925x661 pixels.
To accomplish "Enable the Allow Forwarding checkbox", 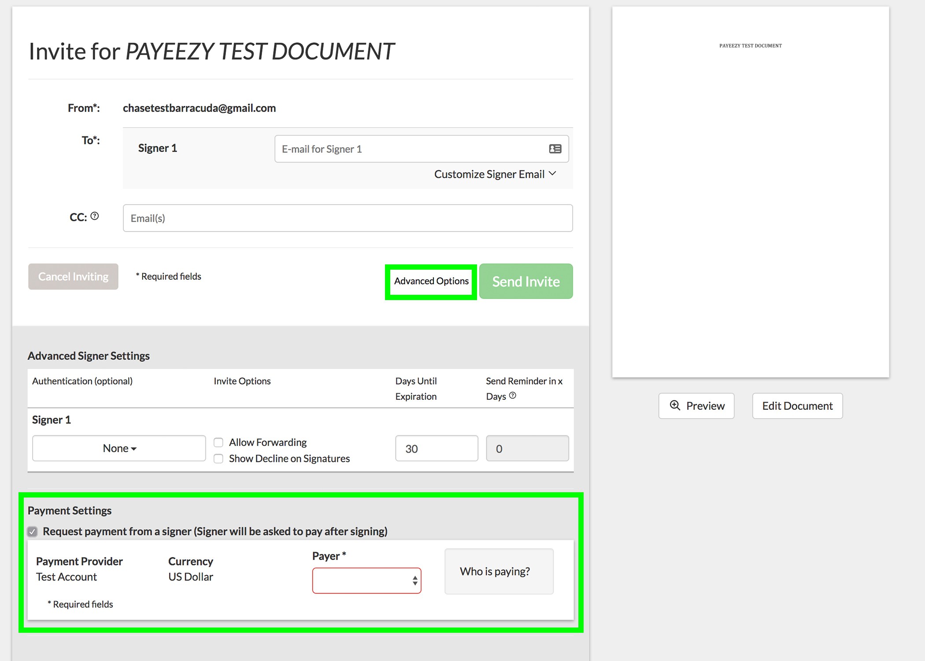I will tap(218, 442).
